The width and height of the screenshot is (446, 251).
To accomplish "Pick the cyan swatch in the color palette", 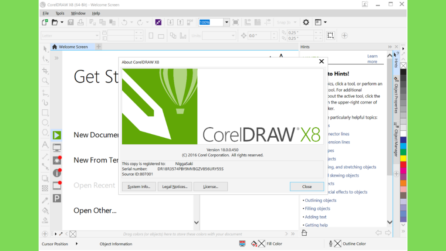I will click(x=403, y=146).
